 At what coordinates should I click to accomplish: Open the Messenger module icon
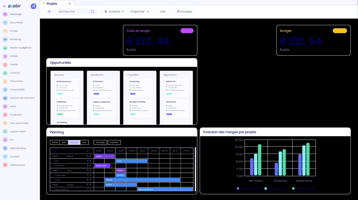[x=5, y=14]
